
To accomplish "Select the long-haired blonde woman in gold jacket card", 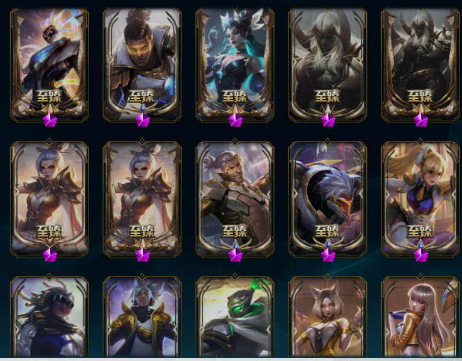I will pos(420,317).
